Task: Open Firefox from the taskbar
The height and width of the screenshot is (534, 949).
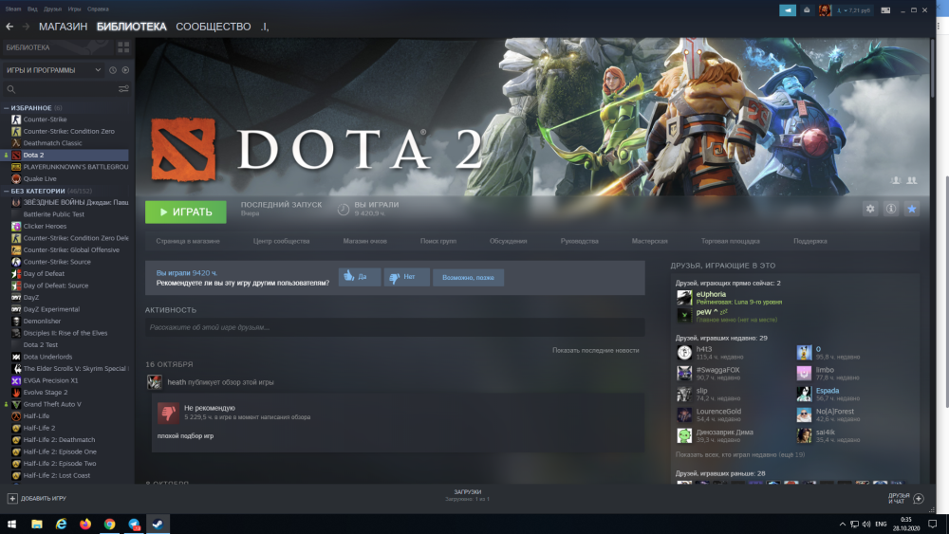Action: pyautogui.click(x=85, y=524)
